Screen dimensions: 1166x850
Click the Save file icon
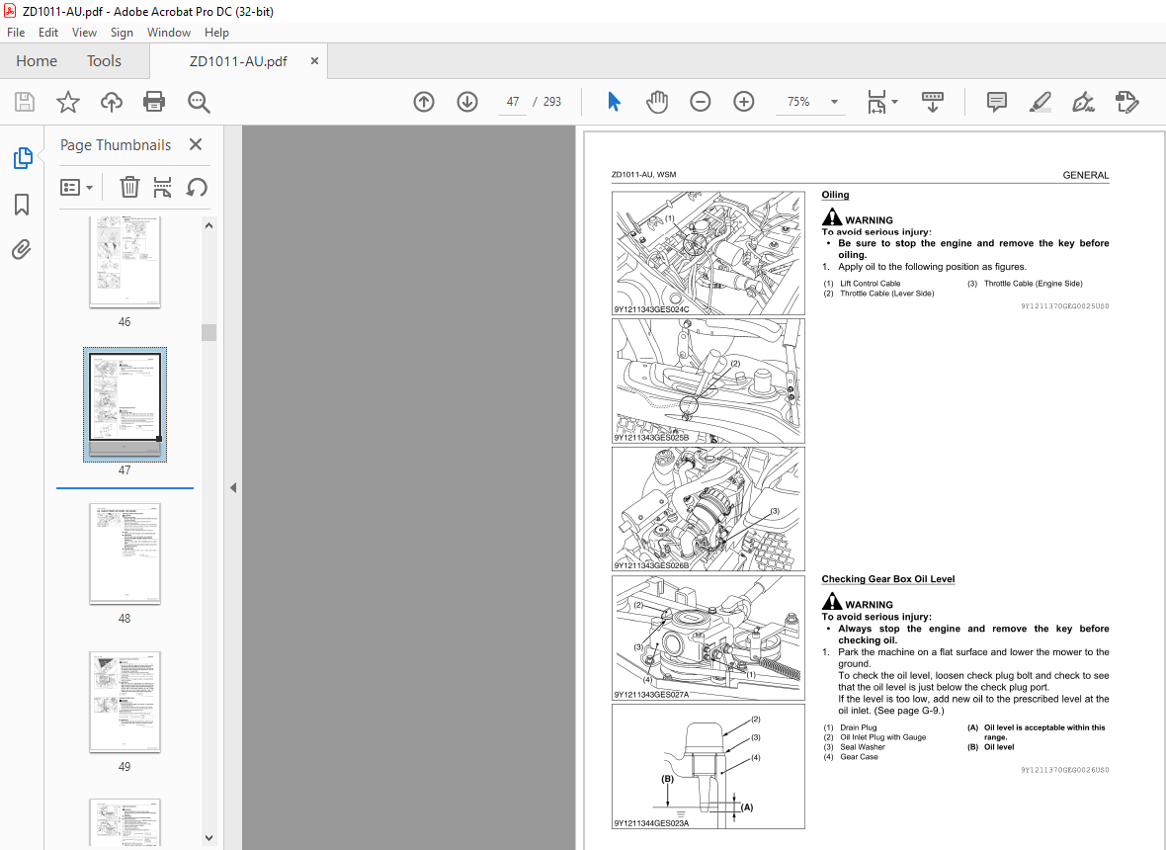(25, 102)
